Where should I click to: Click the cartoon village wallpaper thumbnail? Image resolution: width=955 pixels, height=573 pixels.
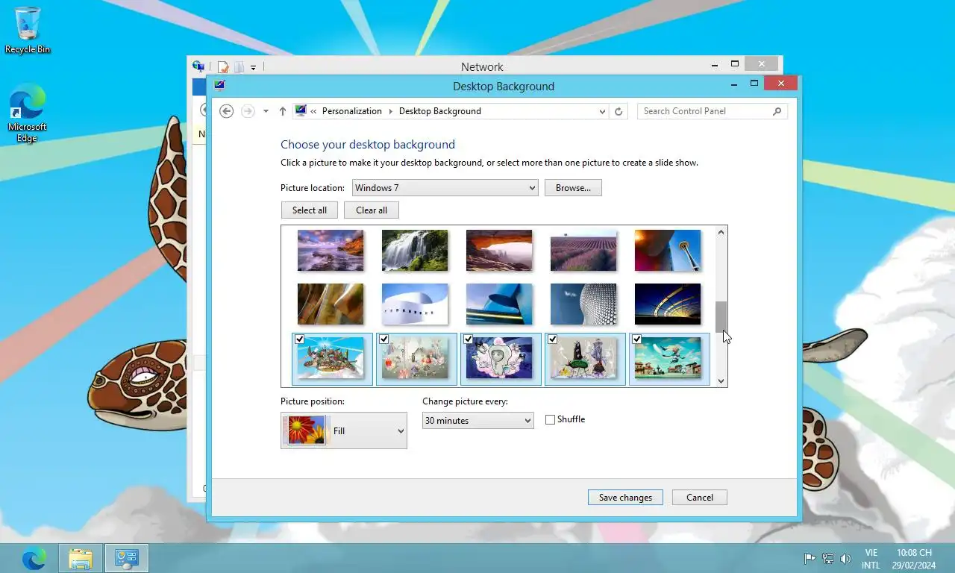click(x=668, y=358)
